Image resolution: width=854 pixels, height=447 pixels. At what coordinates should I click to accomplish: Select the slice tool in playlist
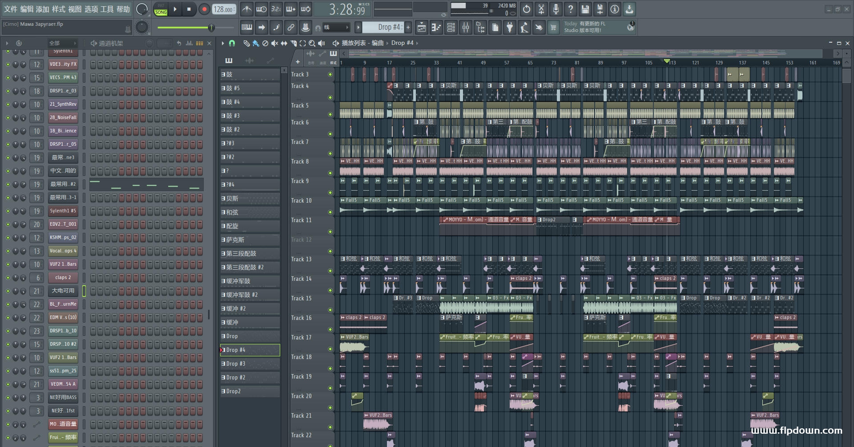click(294, 43)
